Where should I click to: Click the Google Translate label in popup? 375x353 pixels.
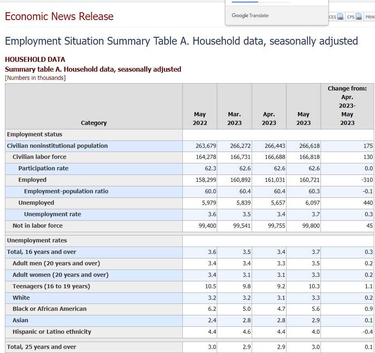pyautogui.click(x=250, y=16)
